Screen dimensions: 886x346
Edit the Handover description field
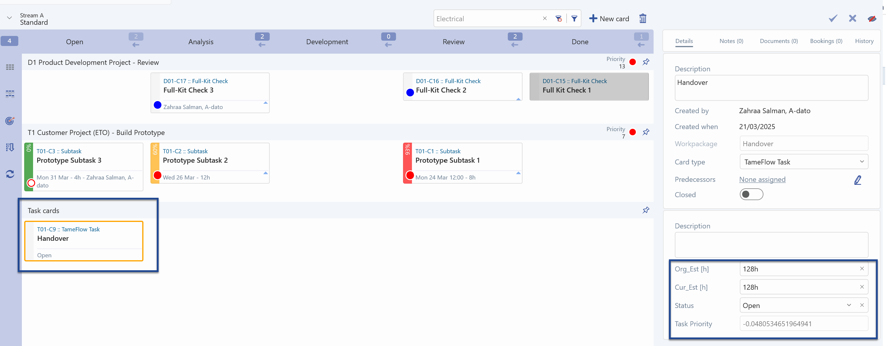[x=771, y=88]
